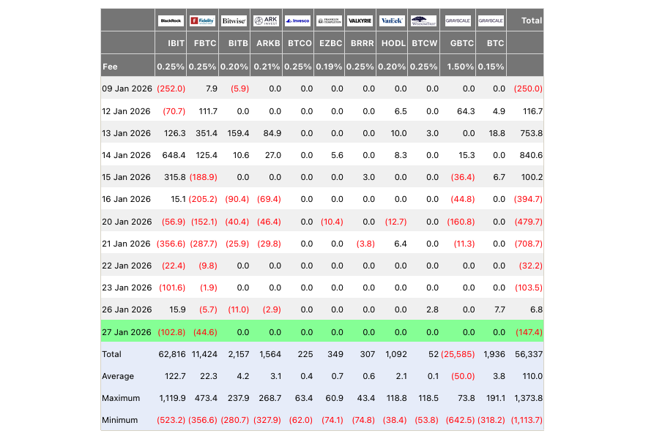Select the IBIT ticker column header
This screenshot has height=439, width=654.
[x=176, y=43]
